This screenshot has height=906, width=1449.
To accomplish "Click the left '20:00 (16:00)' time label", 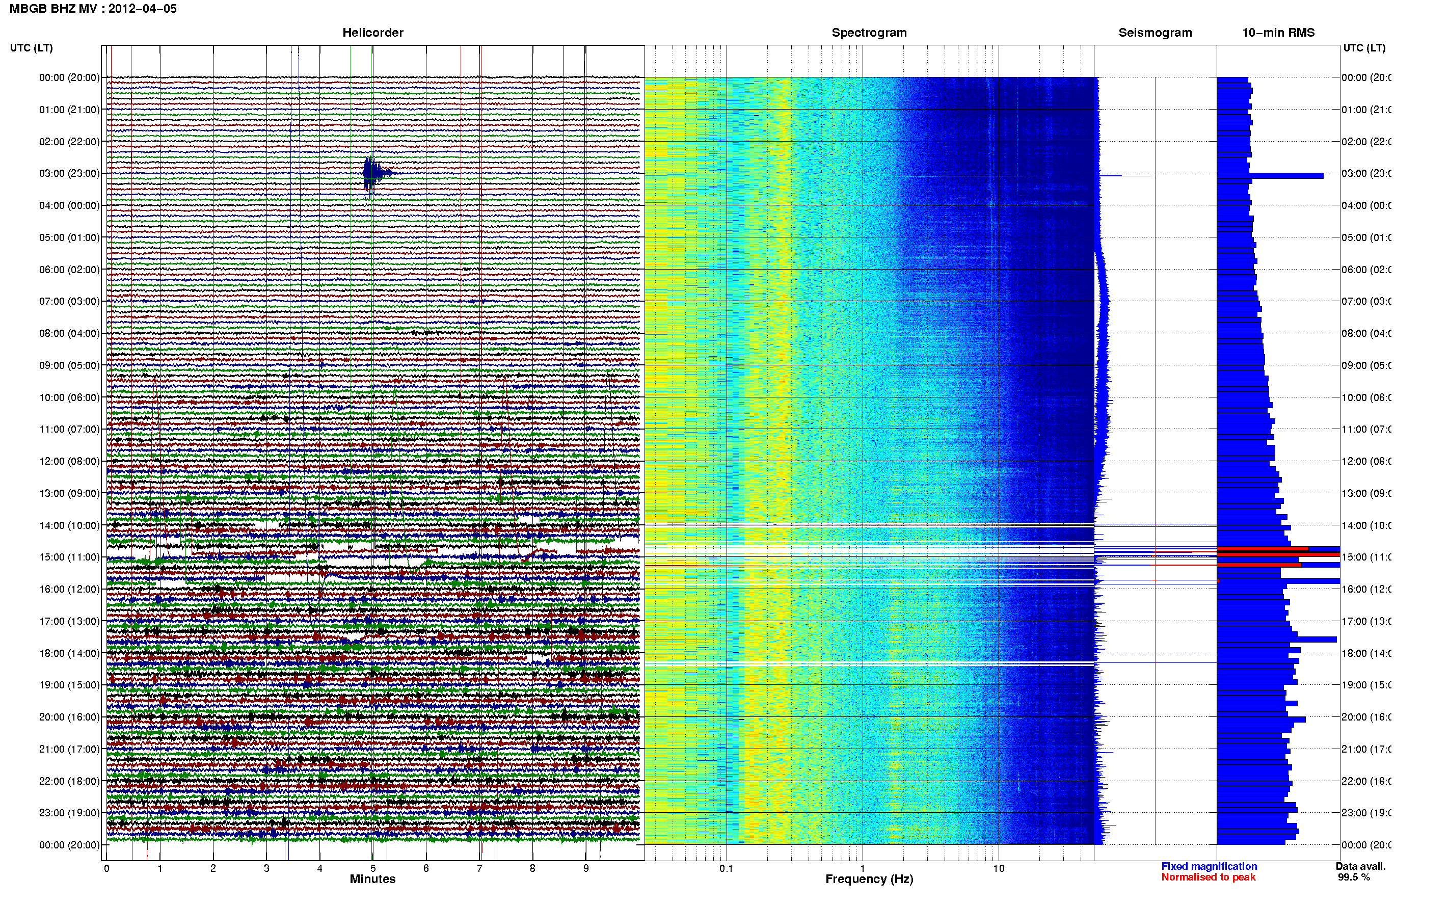I will click(x=69, y=716).
